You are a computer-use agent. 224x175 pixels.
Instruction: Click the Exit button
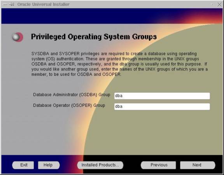pyautogui.click(x=23, y=165)
